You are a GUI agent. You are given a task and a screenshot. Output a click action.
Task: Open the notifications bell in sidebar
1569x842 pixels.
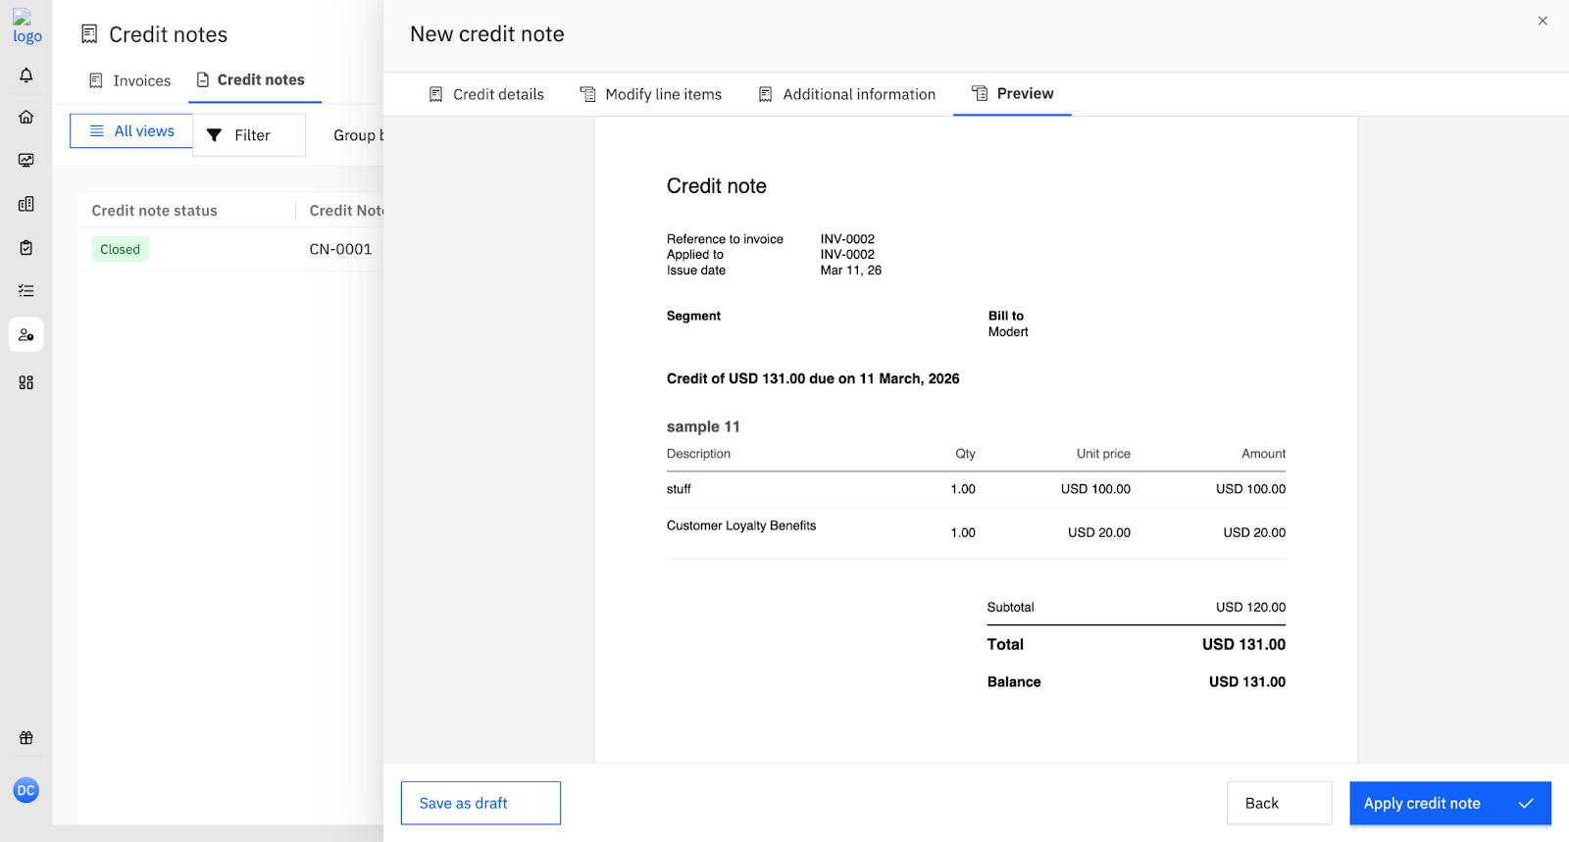[26, 75]
